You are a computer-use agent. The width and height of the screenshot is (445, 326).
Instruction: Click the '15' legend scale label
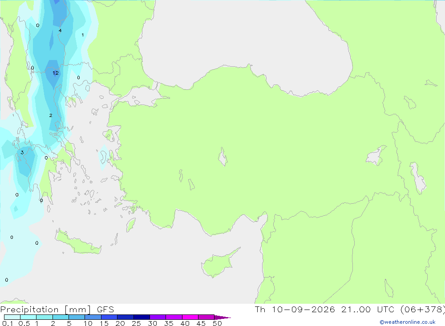(104, 323)
